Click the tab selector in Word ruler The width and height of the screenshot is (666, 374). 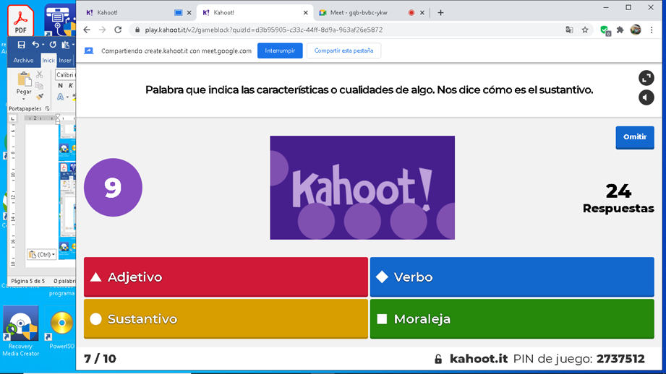[x=13, y=118]
